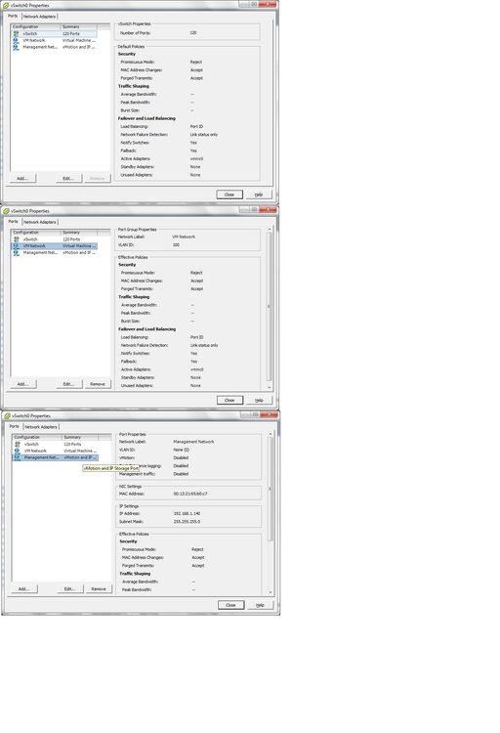Click VM Network icon in Default Policies window
The width and height of the screenshot is (500, 733).
coord(17,40)
